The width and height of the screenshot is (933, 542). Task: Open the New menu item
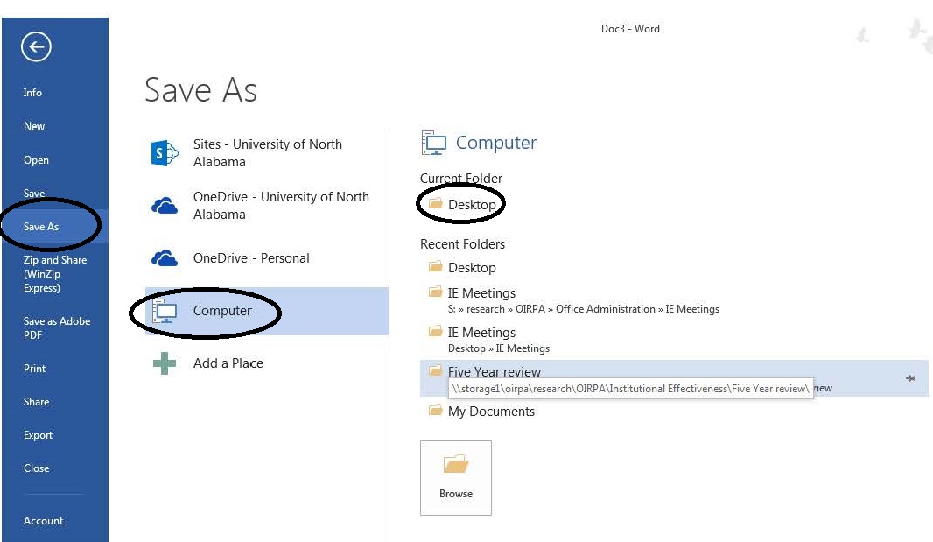point(34,126)
